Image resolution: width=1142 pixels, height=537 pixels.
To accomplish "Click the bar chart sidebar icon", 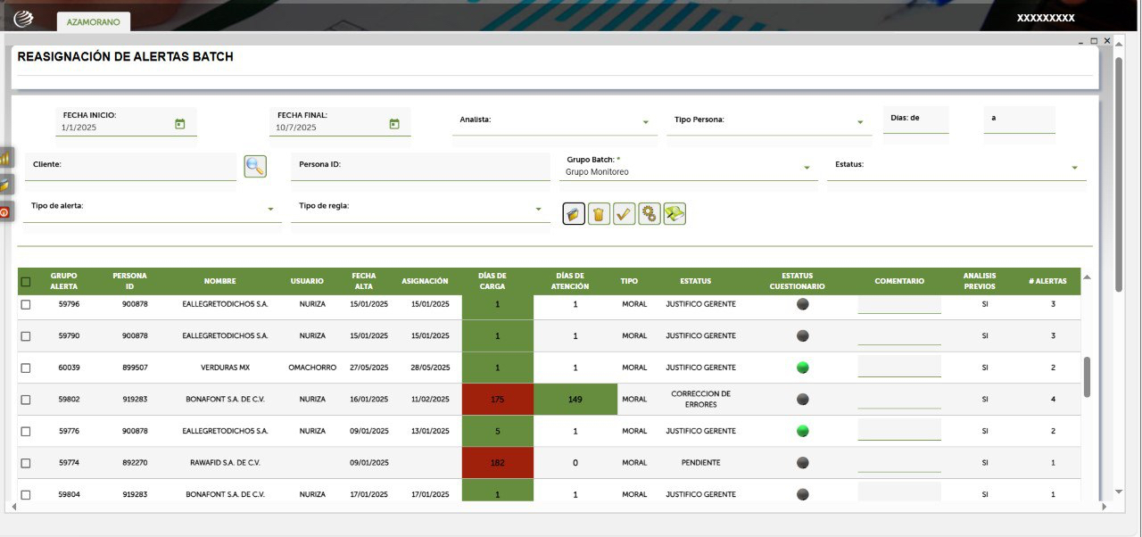I will [6, 158].
